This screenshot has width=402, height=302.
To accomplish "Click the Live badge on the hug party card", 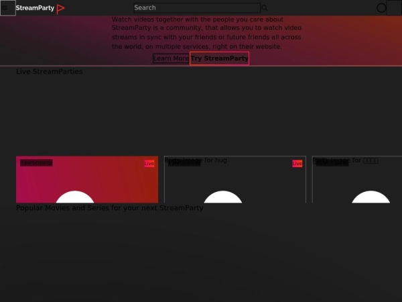I will tap(297, 163).
